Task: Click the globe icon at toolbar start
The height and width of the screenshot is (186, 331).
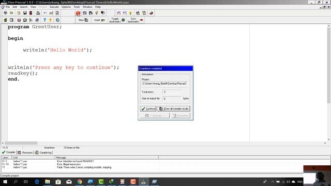Action: pyautogui.click(x=5, y=13)
